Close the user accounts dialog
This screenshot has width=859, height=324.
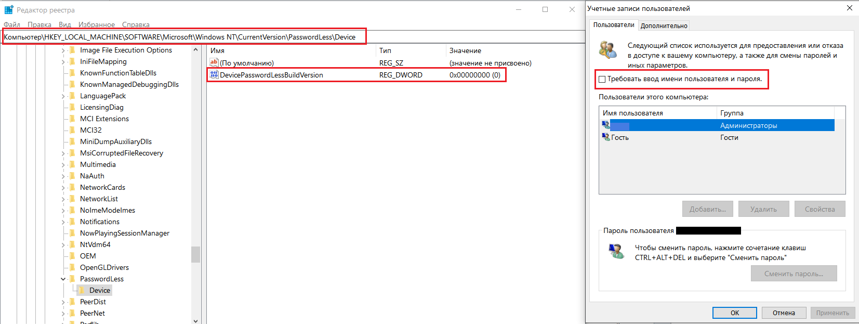(850, 8)
